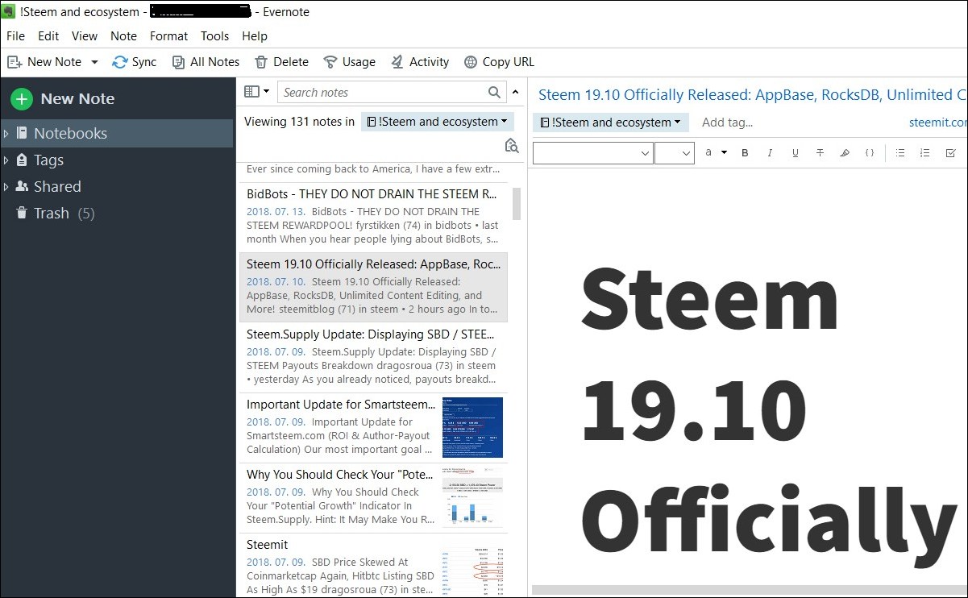Click the saved search icon below the notebook filter

pyautogui.click(x=511, y=146)
